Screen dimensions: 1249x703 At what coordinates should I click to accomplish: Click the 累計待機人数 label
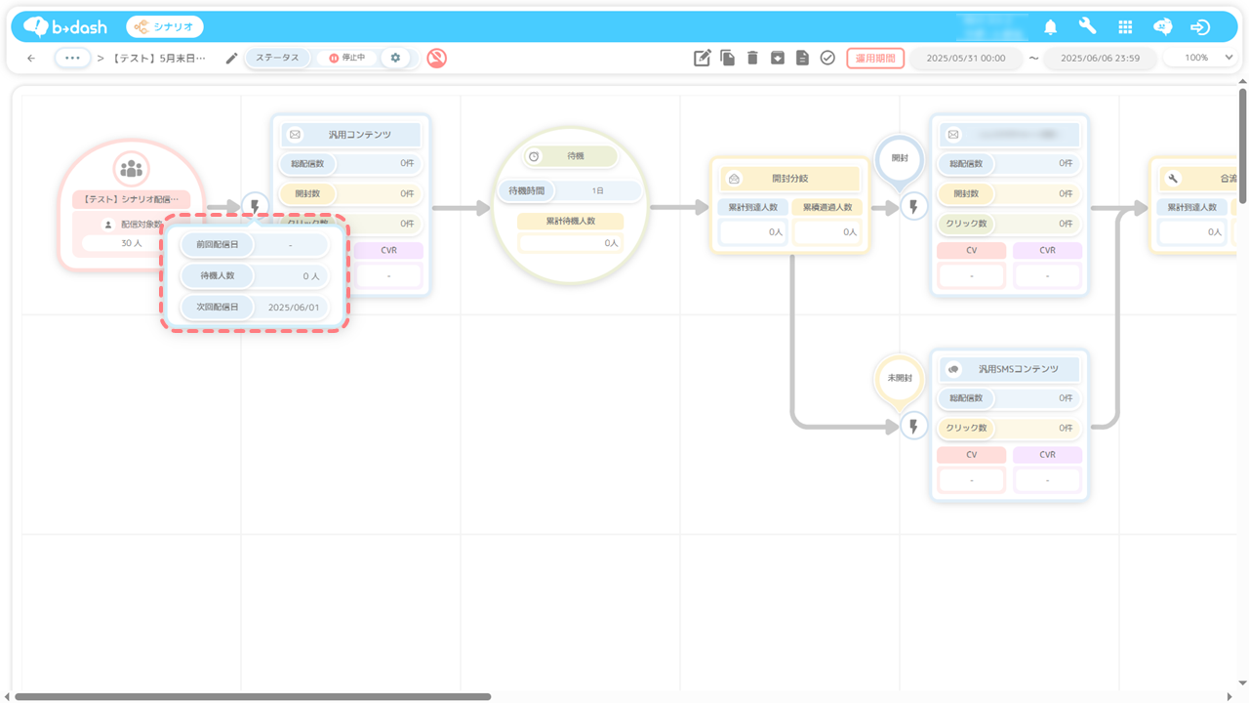[x=570, y=222]
